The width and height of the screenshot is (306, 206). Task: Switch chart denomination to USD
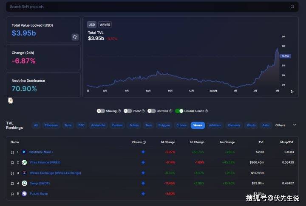click(x=91, y=25)
